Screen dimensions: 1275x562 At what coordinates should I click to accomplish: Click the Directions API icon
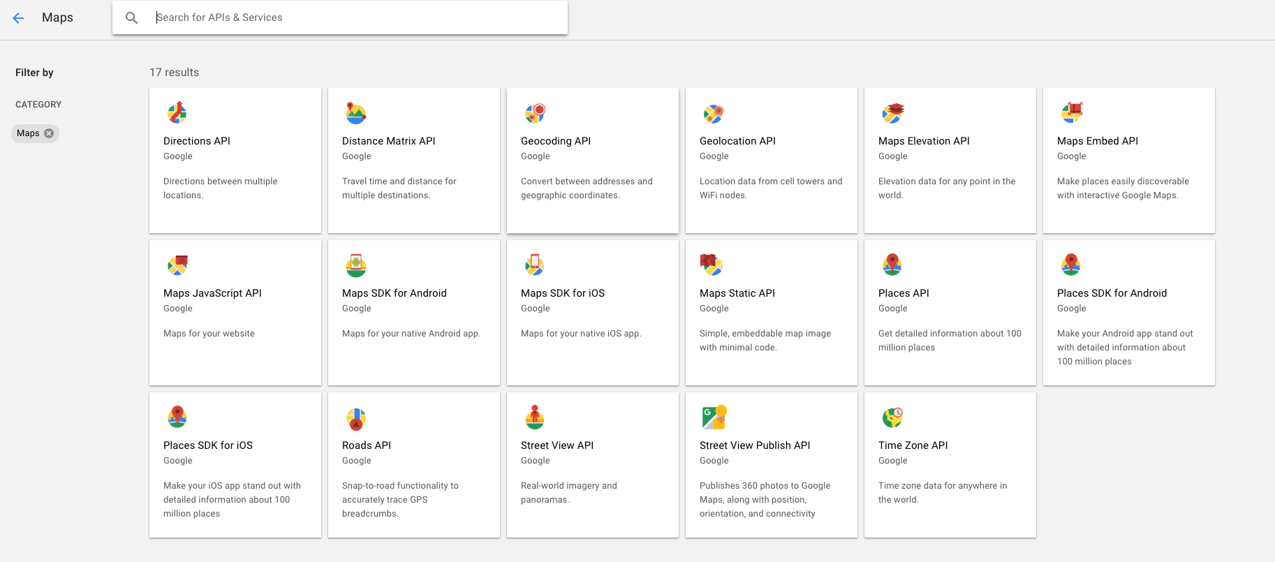pos(177,112)
